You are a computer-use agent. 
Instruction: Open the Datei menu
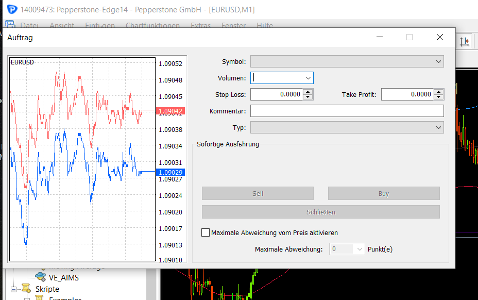point(29,25)
